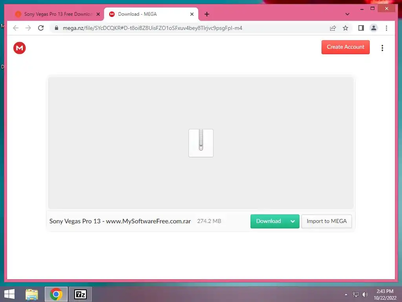Go forward in browser history
Image resolution: width=402 pixels, height=302 pixels.
[28, 28]
